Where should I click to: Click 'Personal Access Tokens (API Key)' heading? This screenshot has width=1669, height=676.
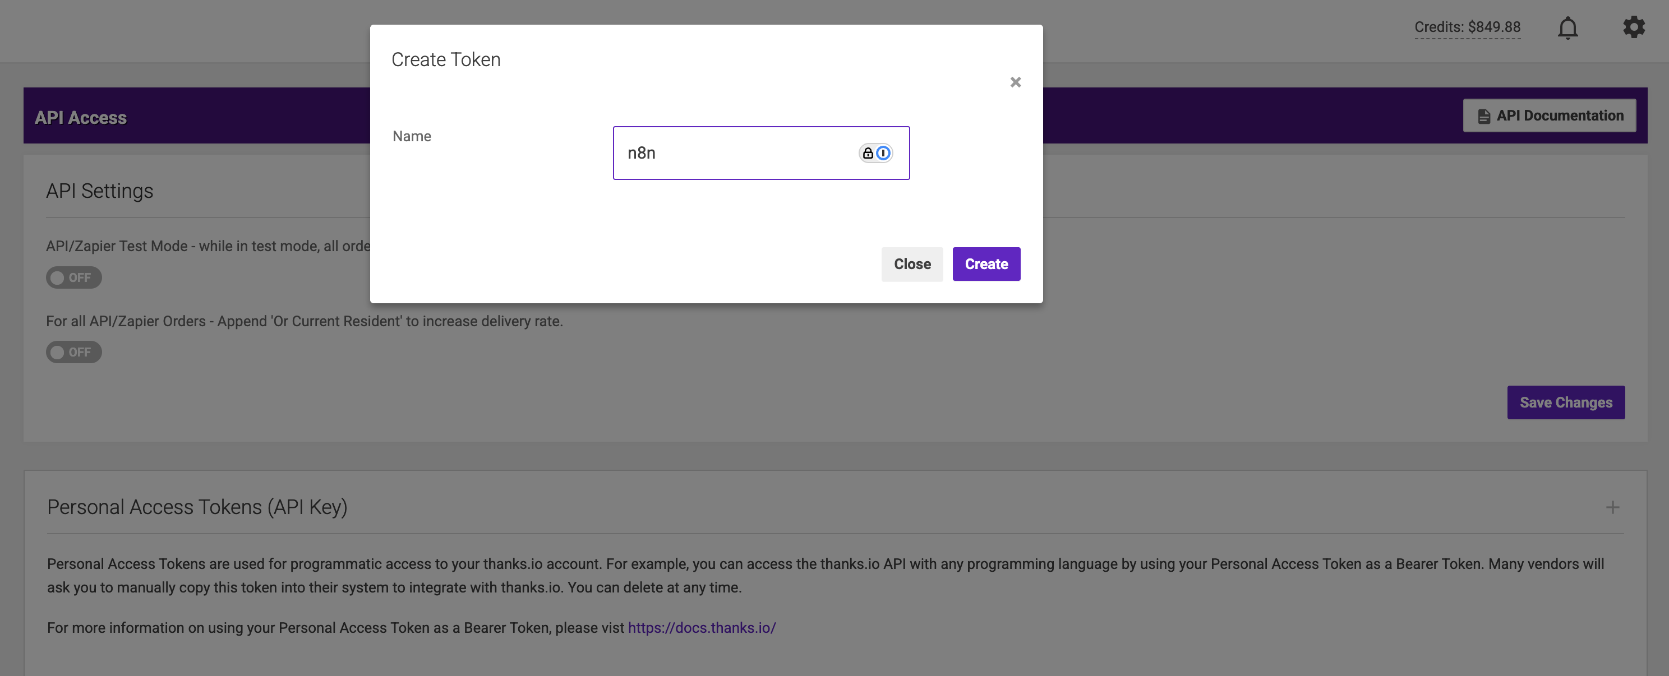(197, 507)
